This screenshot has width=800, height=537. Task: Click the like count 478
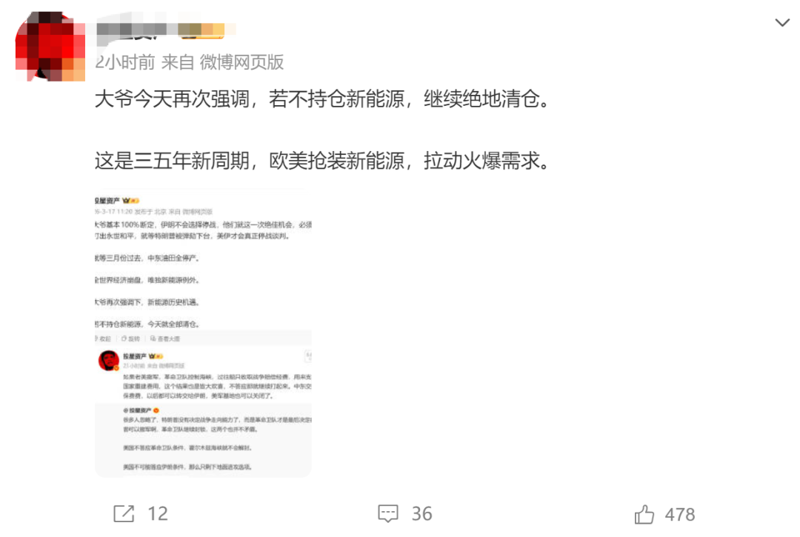680,515
